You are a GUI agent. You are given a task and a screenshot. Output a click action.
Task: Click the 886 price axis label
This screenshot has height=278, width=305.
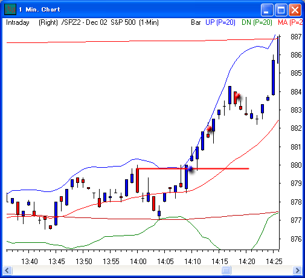click(x=296, y=55)
